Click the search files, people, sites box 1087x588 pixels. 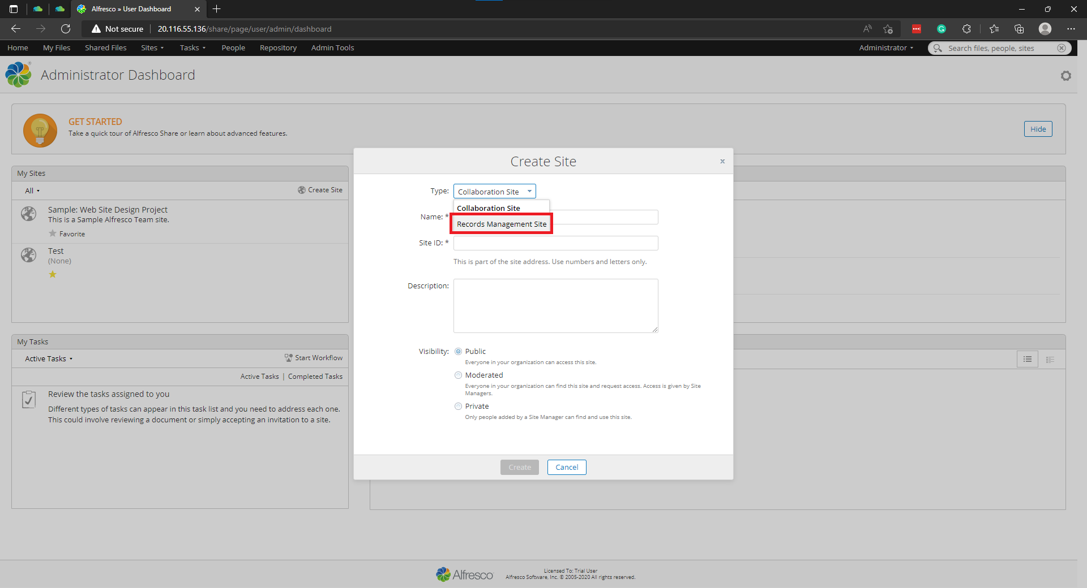click(x=1001, y=48)
